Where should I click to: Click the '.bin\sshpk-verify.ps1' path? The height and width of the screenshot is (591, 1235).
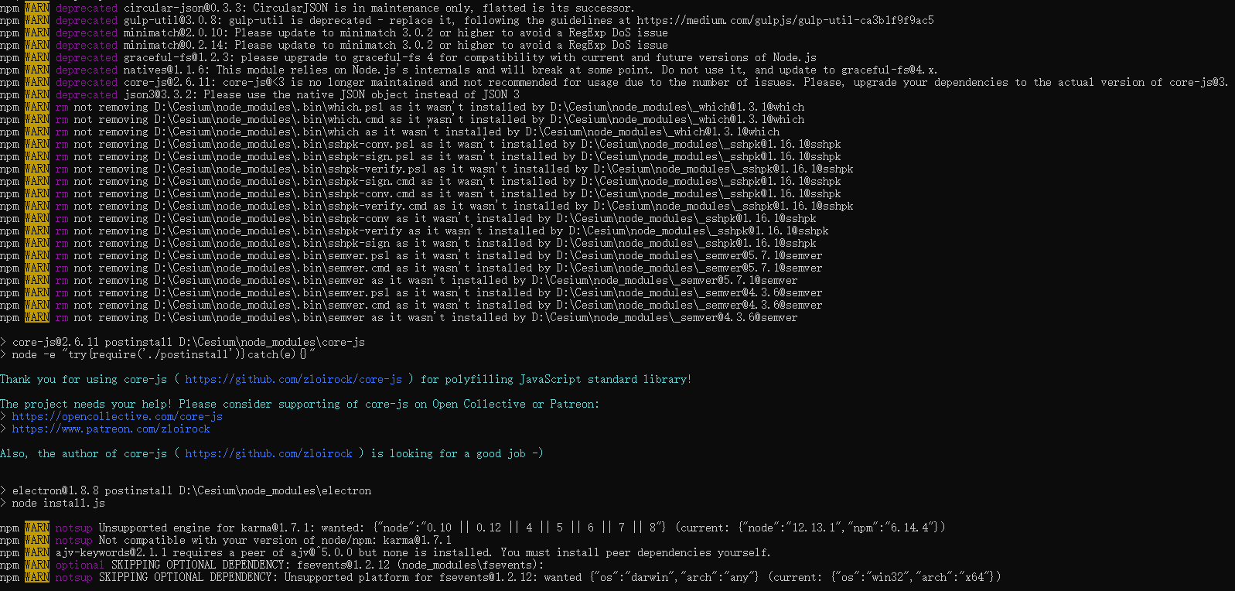[361, 169]
